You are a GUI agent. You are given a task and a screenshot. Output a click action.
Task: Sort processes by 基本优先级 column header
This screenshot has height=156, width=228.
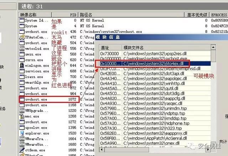click(197, 15)
